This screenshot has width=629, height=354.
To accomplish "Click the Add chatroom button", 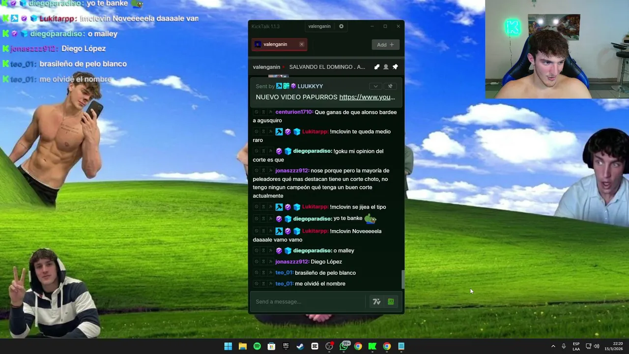I will [x=385, y=45].
